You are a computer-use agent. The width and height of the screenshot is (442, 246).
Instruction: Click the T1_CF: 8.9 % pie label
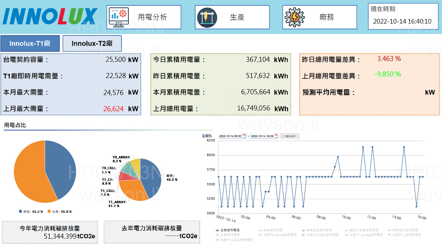point(108,182)
